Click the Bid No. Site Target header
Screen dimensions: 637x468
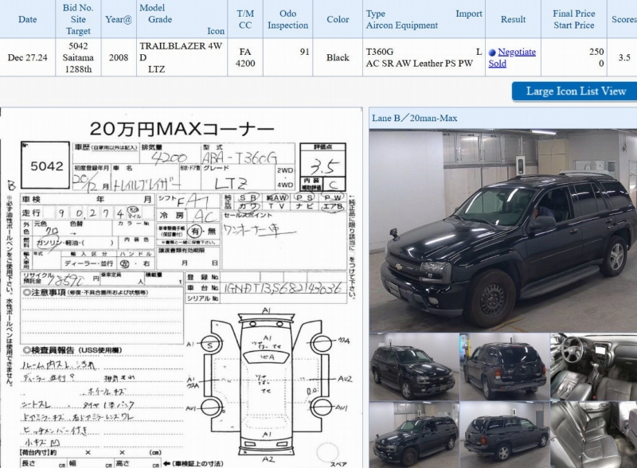[x=78, y=19]
